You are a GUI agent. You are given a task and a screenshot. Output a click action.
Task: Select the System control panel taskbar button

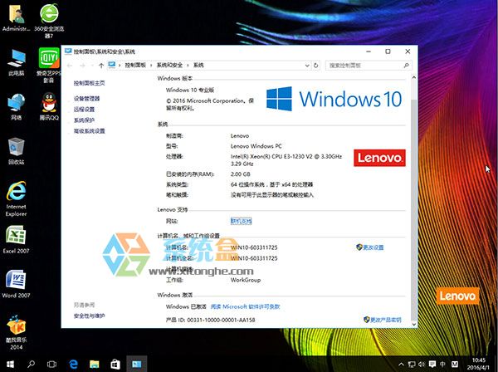(x=137, y=364)
